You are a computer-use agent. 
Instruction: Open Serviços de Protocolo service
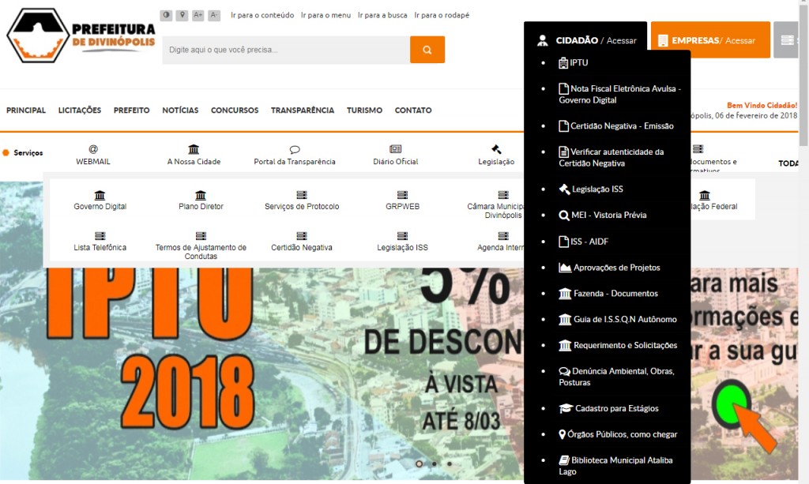(x=302, y=200)
